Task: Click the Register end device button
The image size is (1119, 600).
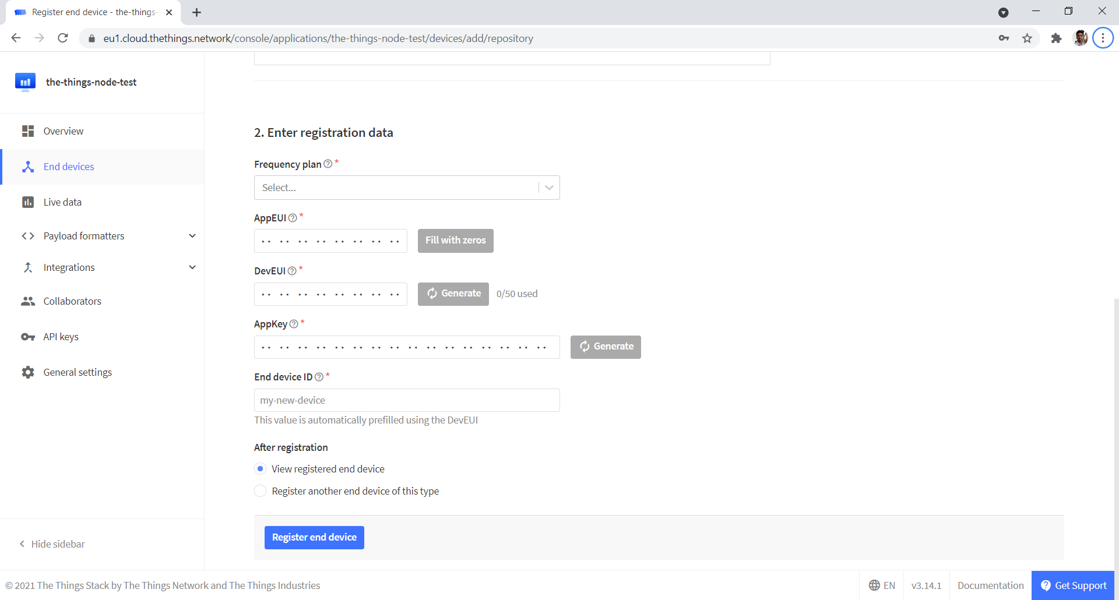Action: (x=314, y=537)
